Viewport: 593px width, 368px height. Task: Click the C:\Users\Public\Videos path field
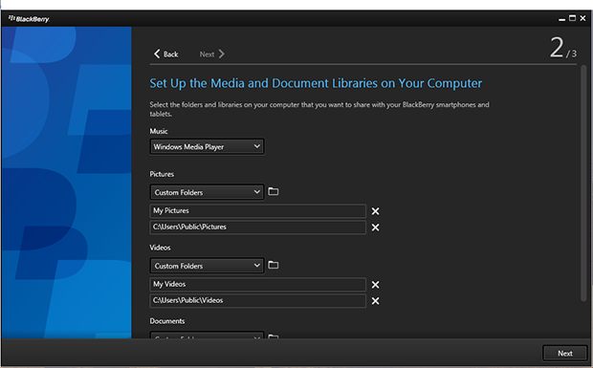[258, 301]
